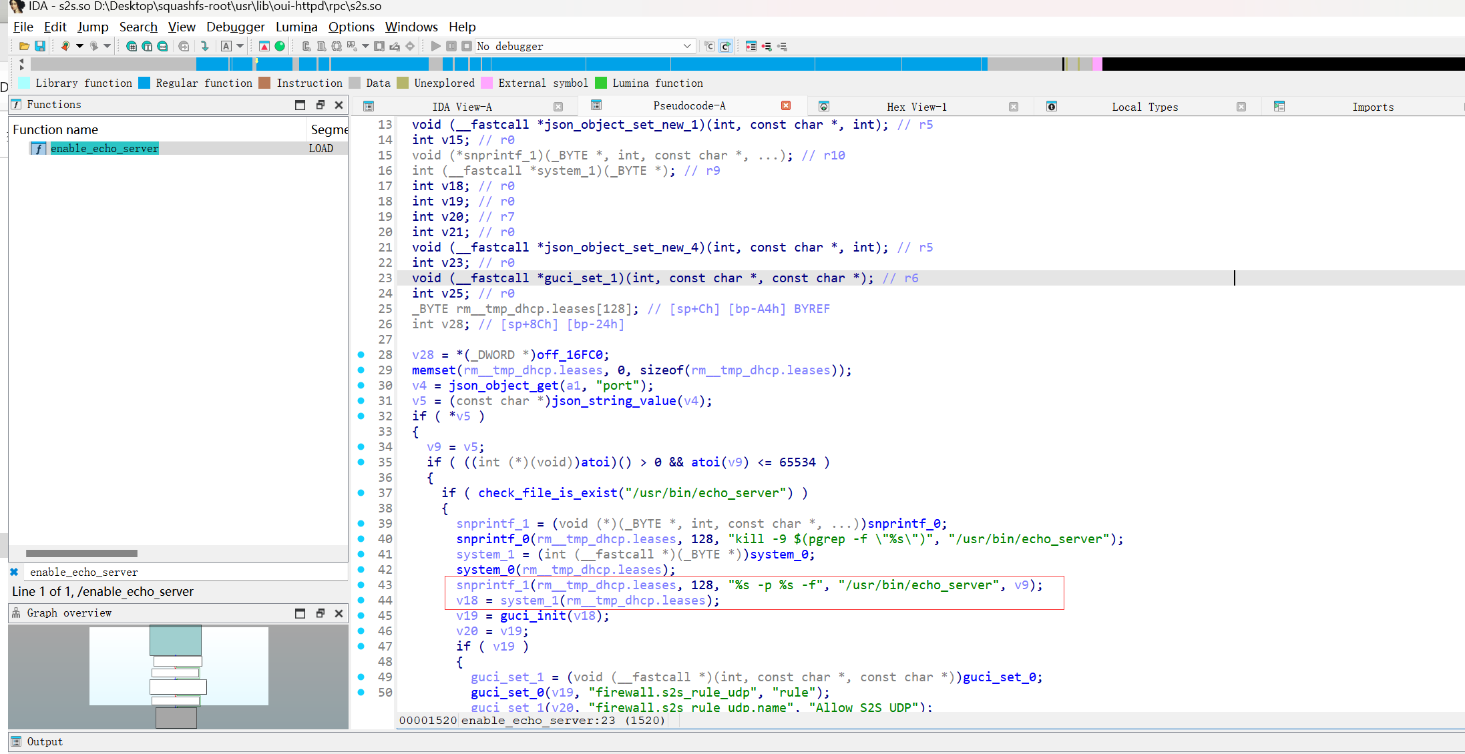Float the Functions panel

[320, 105]
